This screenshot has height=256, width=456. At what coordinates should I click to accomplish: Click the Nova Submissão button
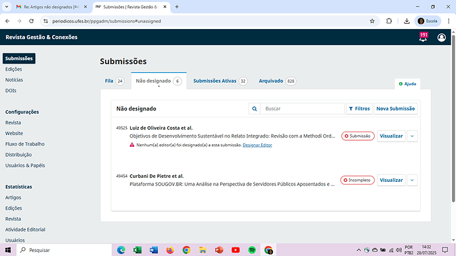click(395, 108)
